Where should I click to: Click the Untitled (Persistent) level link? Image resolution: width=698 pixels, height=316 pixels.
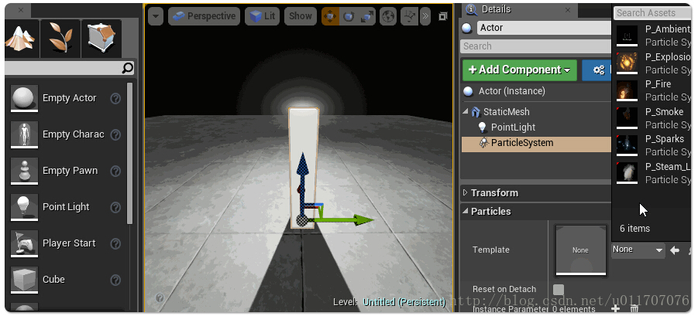point(404,302)
